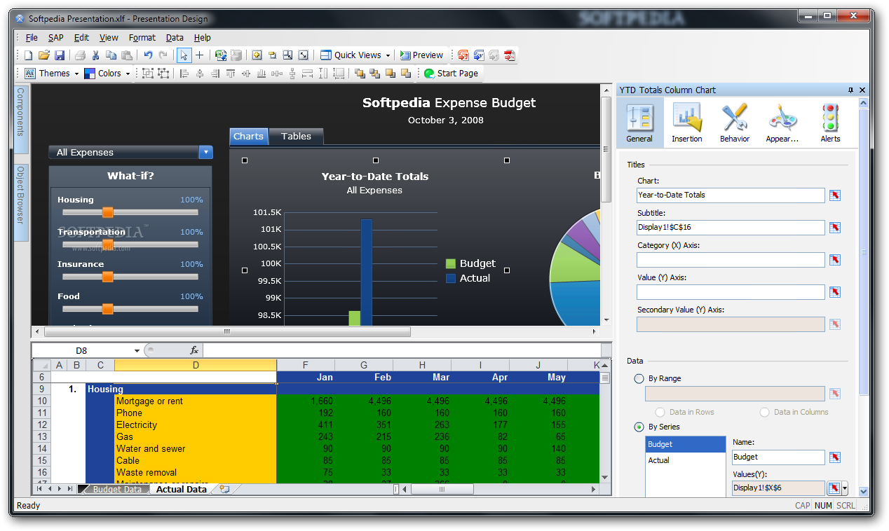Select the General properties section
Image resolution: width=889 pixels, height=531 pixels.
(x=639, y=123)
